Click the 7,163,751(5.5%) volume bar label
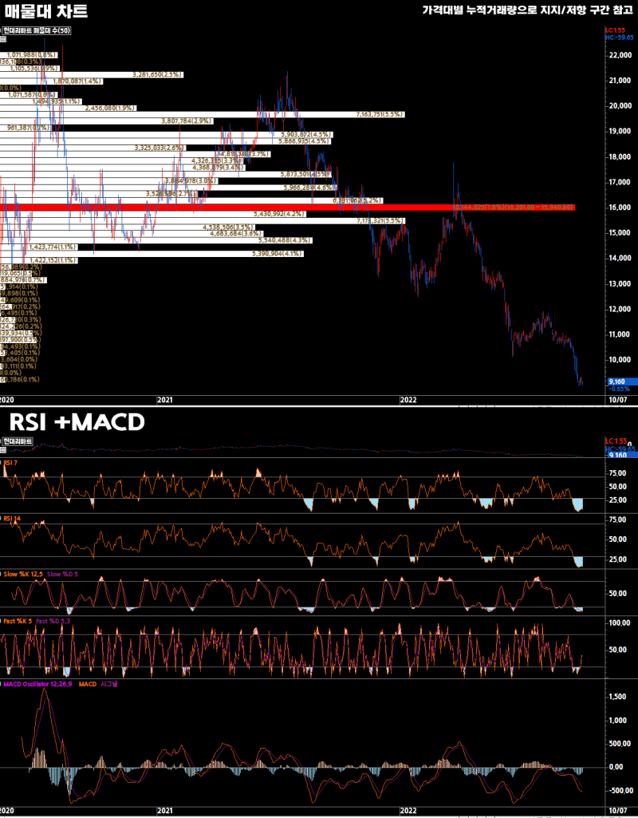 point(380,114)
